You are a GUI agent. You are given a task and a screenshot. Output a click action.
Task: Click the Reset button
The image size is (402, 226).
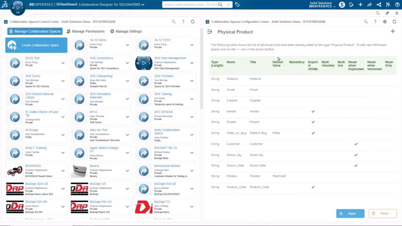point(383,213)
